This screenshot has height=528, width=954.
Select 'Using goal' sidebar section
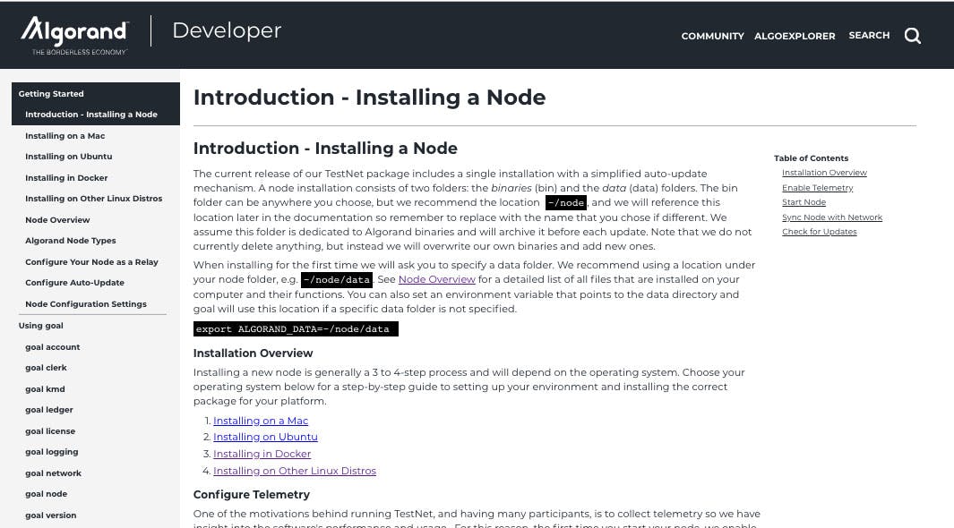[41, 325]
